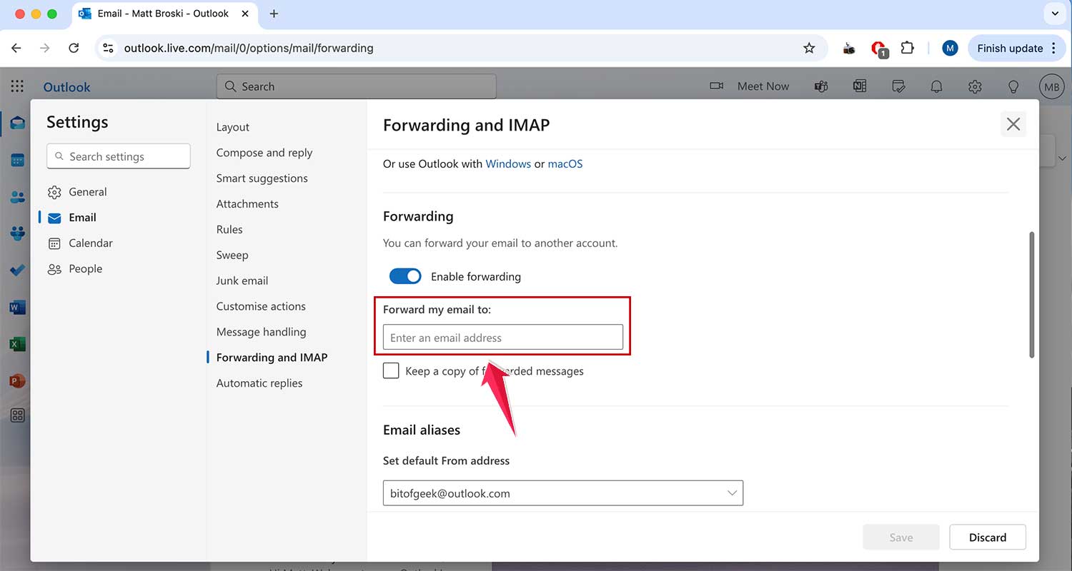
Task: Open the notifications bell
Action: (x=936, y=86)
